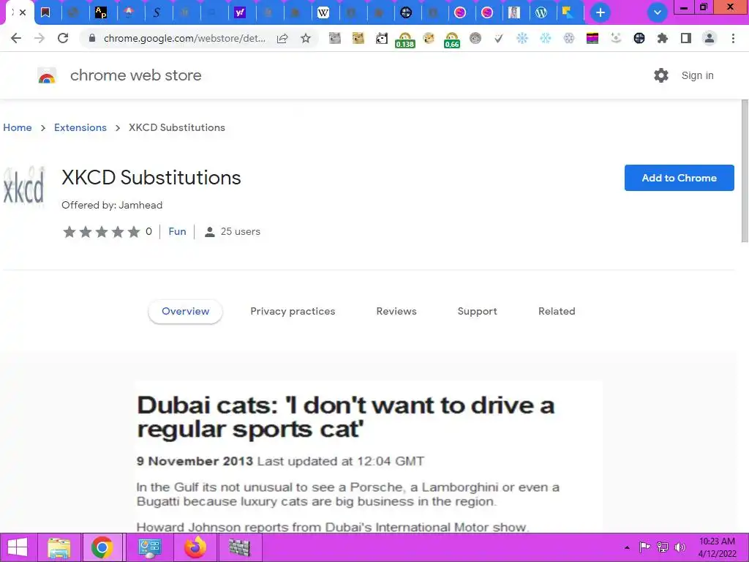The height and width of the screenshot is (562, 749).
Task: Switch to the red bookmark icon tab
Action: pyautogui.click(x=45, y=12)
